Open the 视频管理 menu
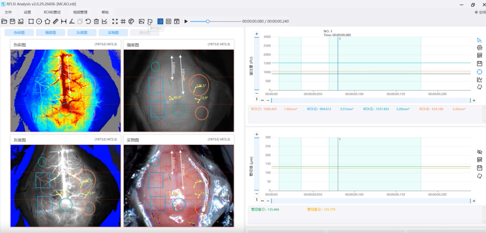This screenshot has height=233, width=486. click(80, 13)
